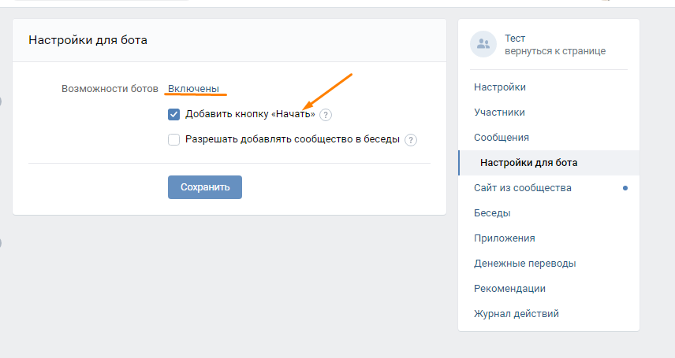Screen dimensions: 675x358
Task: Open the Включены bot capabilities dropdown
Action: point(193,89)
